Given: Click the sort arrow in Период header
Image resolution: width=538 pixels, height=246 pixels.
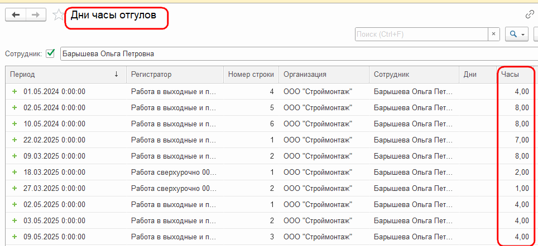Looking at the screenshot, I should point(116,74).
